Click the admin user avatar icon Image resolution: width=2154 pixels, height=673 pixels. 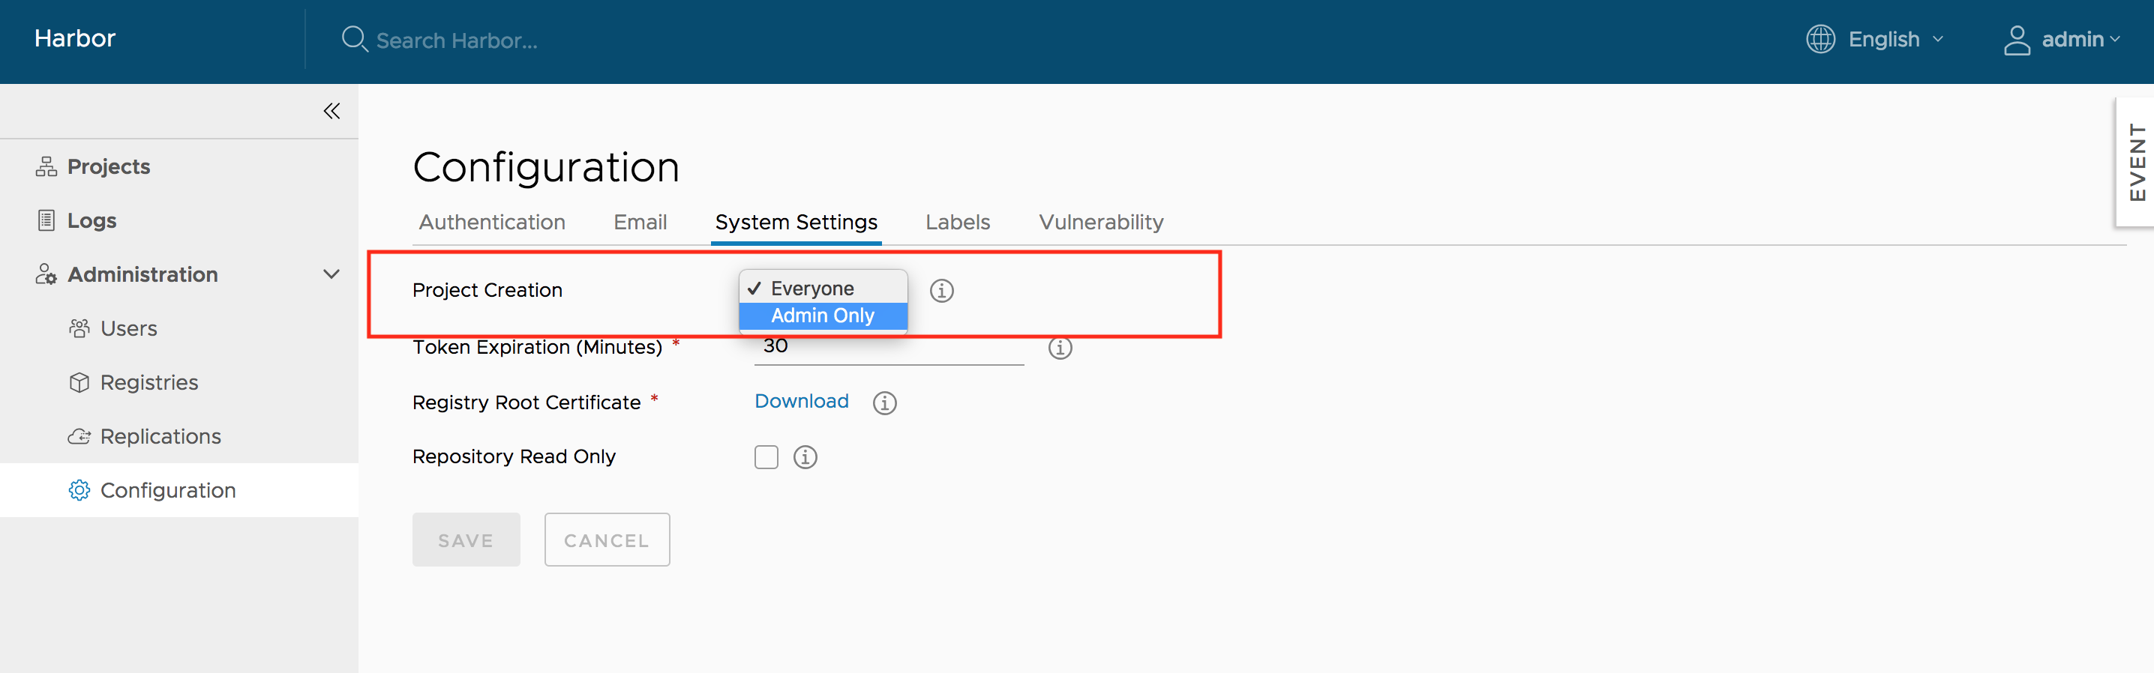2016,39
